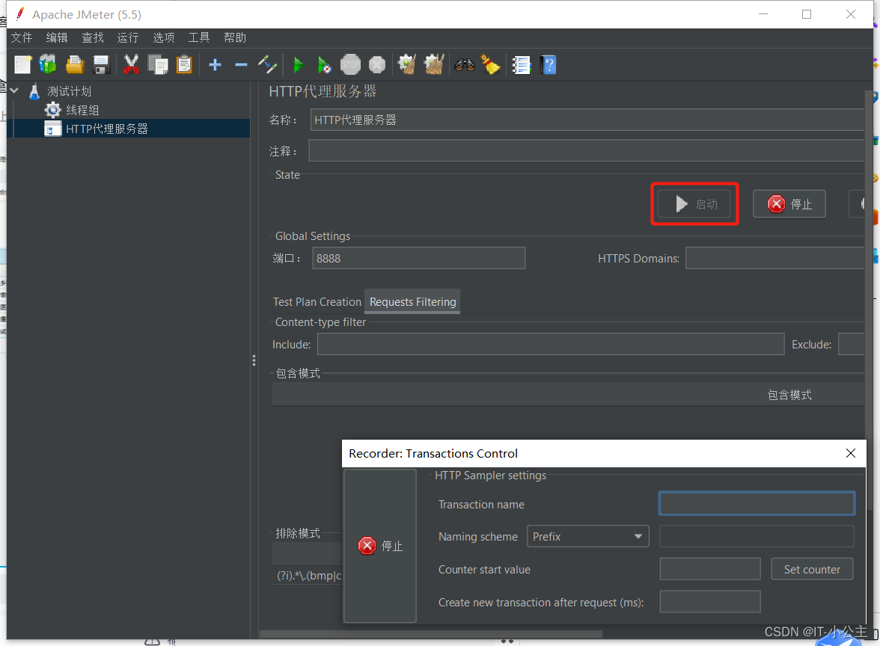Screen dimensions: 880x646
Task: Click the Paste clipboard icon
Action: tap(184, 64)
